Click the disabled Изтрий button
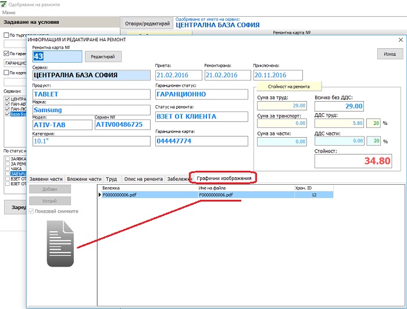This screenshot has width=407, height=309. tap(50, 201)
